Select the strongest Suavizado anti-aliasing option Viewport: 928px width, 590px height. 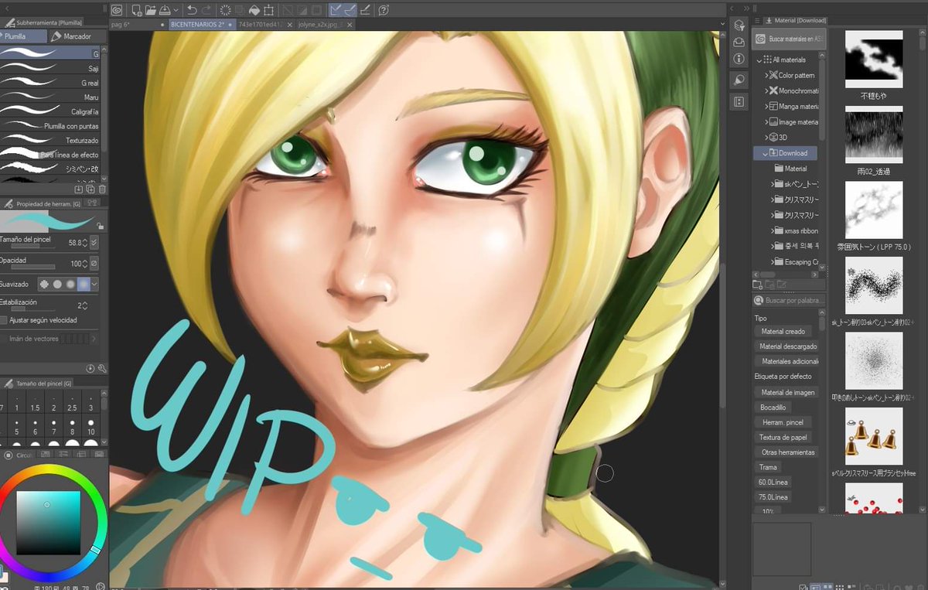tap(83, 284)
